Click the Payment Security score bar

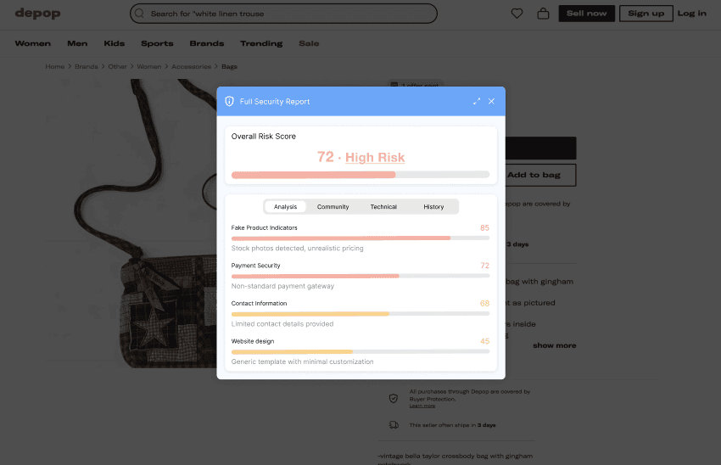tap(360, 276)
